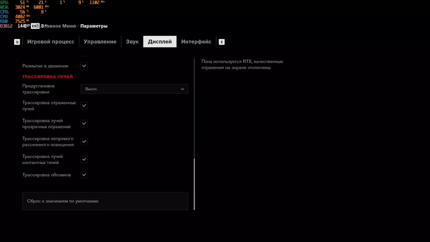Go to the Звук tab

tap(132, 42)
